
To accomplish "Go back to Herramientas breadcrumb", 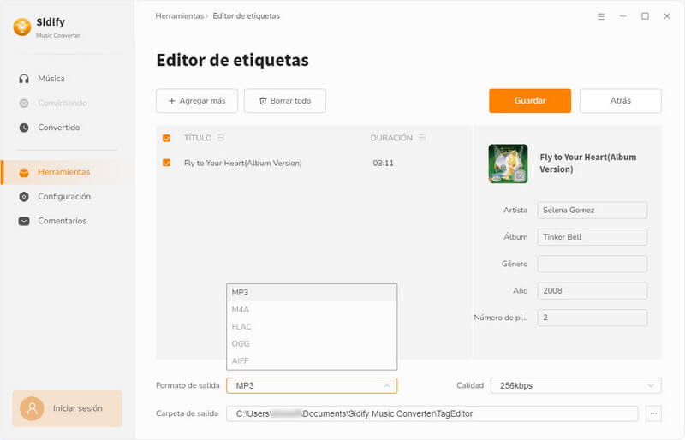I will pyautogui.click(x=180, y=16).
